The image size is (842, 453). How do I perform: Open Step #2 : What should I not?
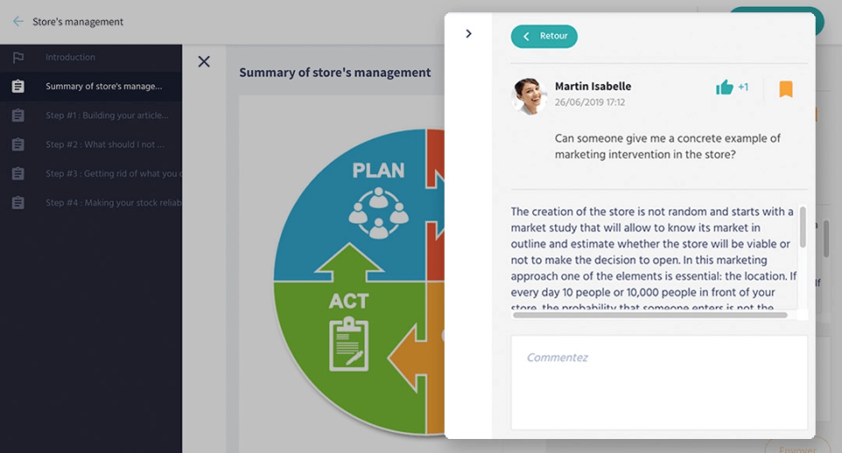90,144
